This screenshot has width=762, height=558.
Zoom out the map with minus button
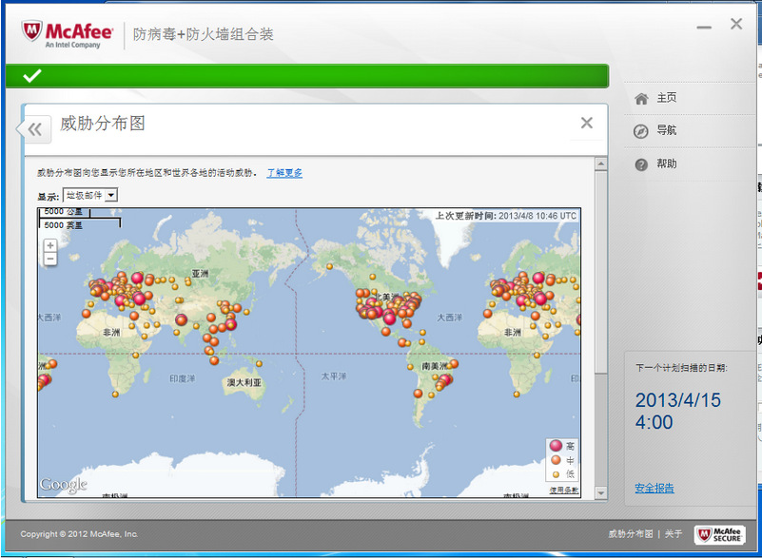tap(50, 259)
